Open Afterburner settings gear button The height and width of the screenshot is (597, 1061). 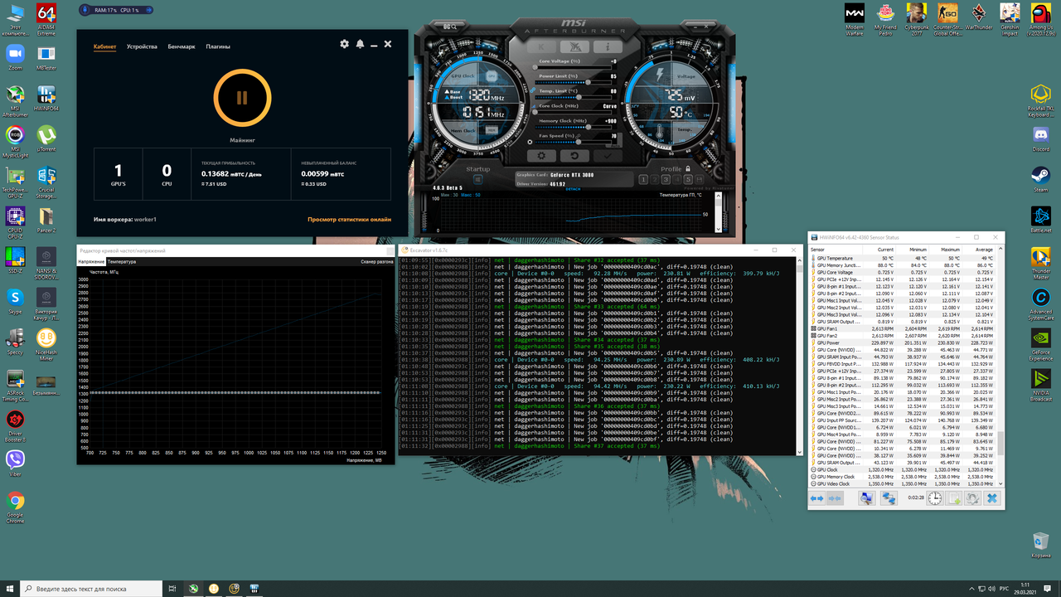[540, 155]
